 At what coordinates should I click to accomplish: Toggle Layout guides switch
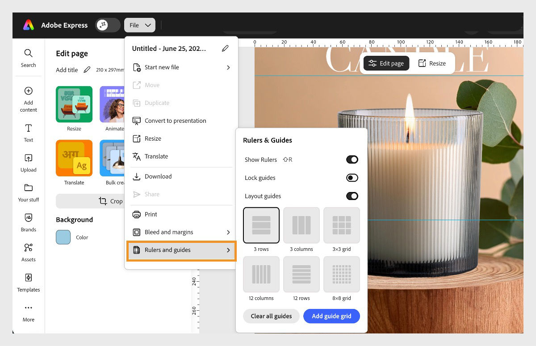click(x=352, y=196)
